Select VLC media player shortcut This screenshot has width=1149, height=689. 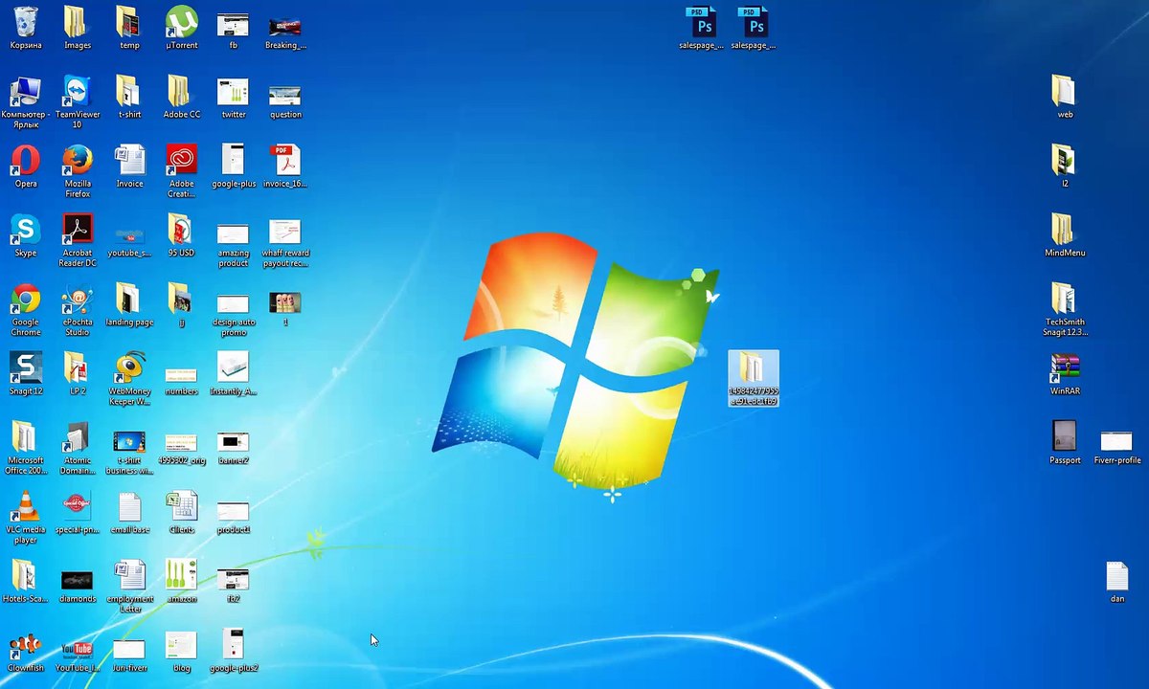pyautogui.click(x=26, y=517)
